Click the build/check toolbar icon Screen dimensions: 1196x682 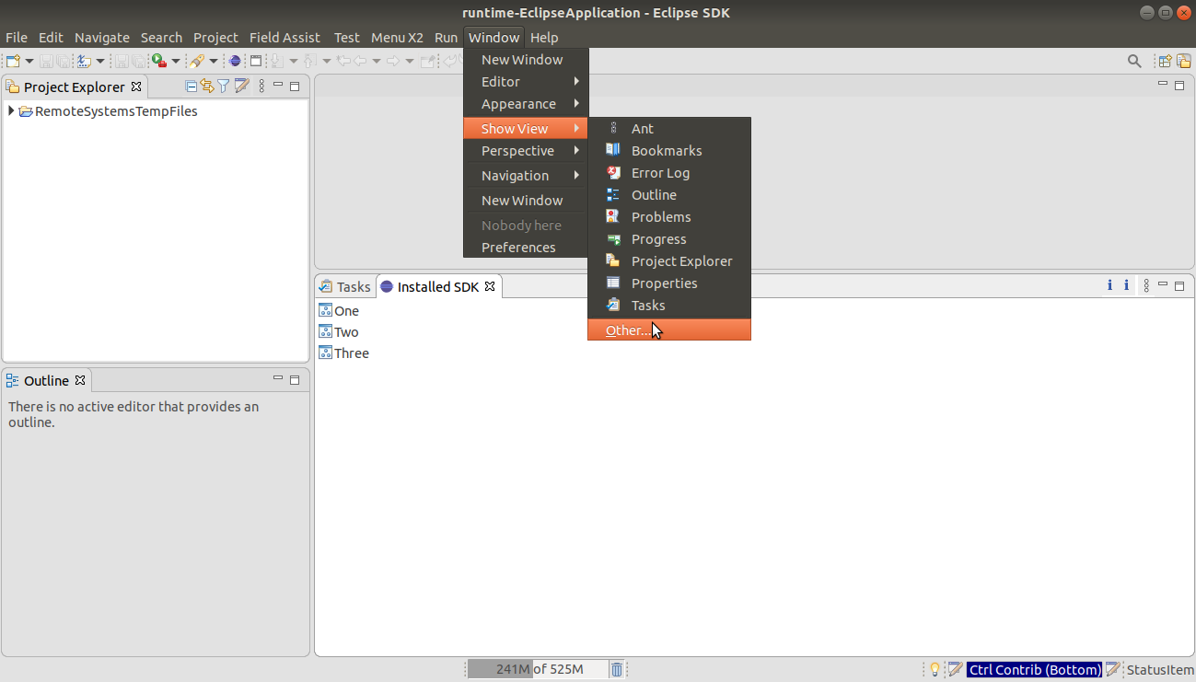[84, 61]
